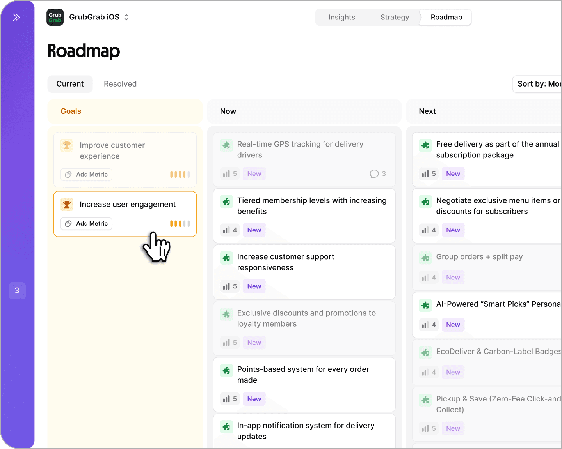Click score 4 on Group orders card
The height and width of the screenshot is (449, 562).
point(429,278)
